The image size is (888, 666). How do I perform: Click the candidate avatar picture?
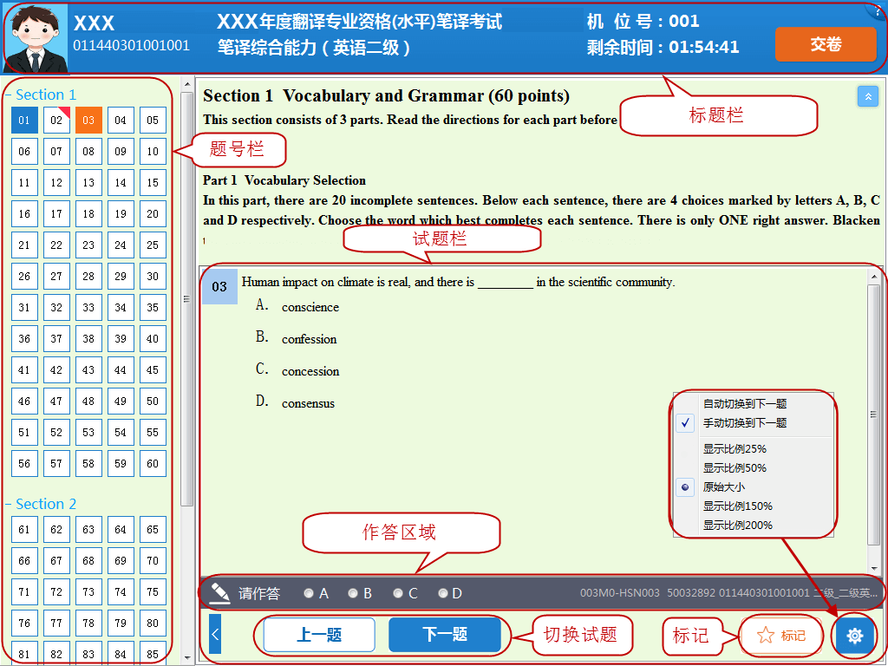click(35, 38)
